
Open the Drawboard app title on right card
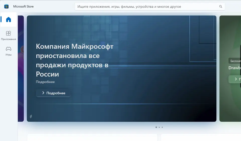[x=235, y=68]
